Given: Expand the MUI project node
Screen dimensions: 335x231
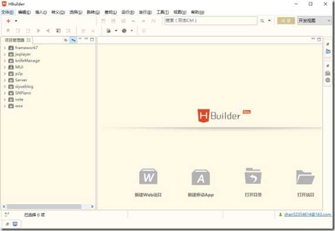Looking at the screenshot, I should [5, 67].
